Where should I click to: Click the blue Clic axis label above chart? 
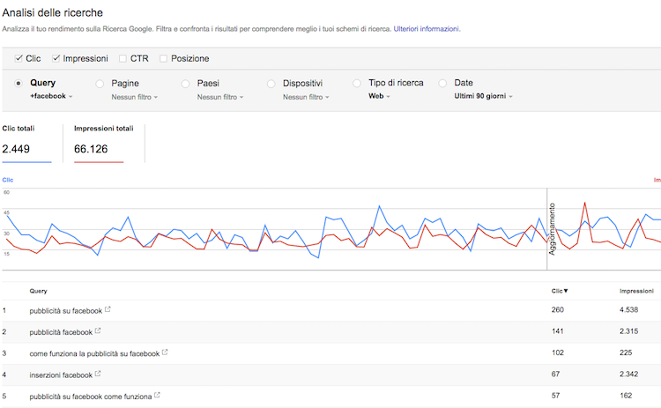click(8, 180)
